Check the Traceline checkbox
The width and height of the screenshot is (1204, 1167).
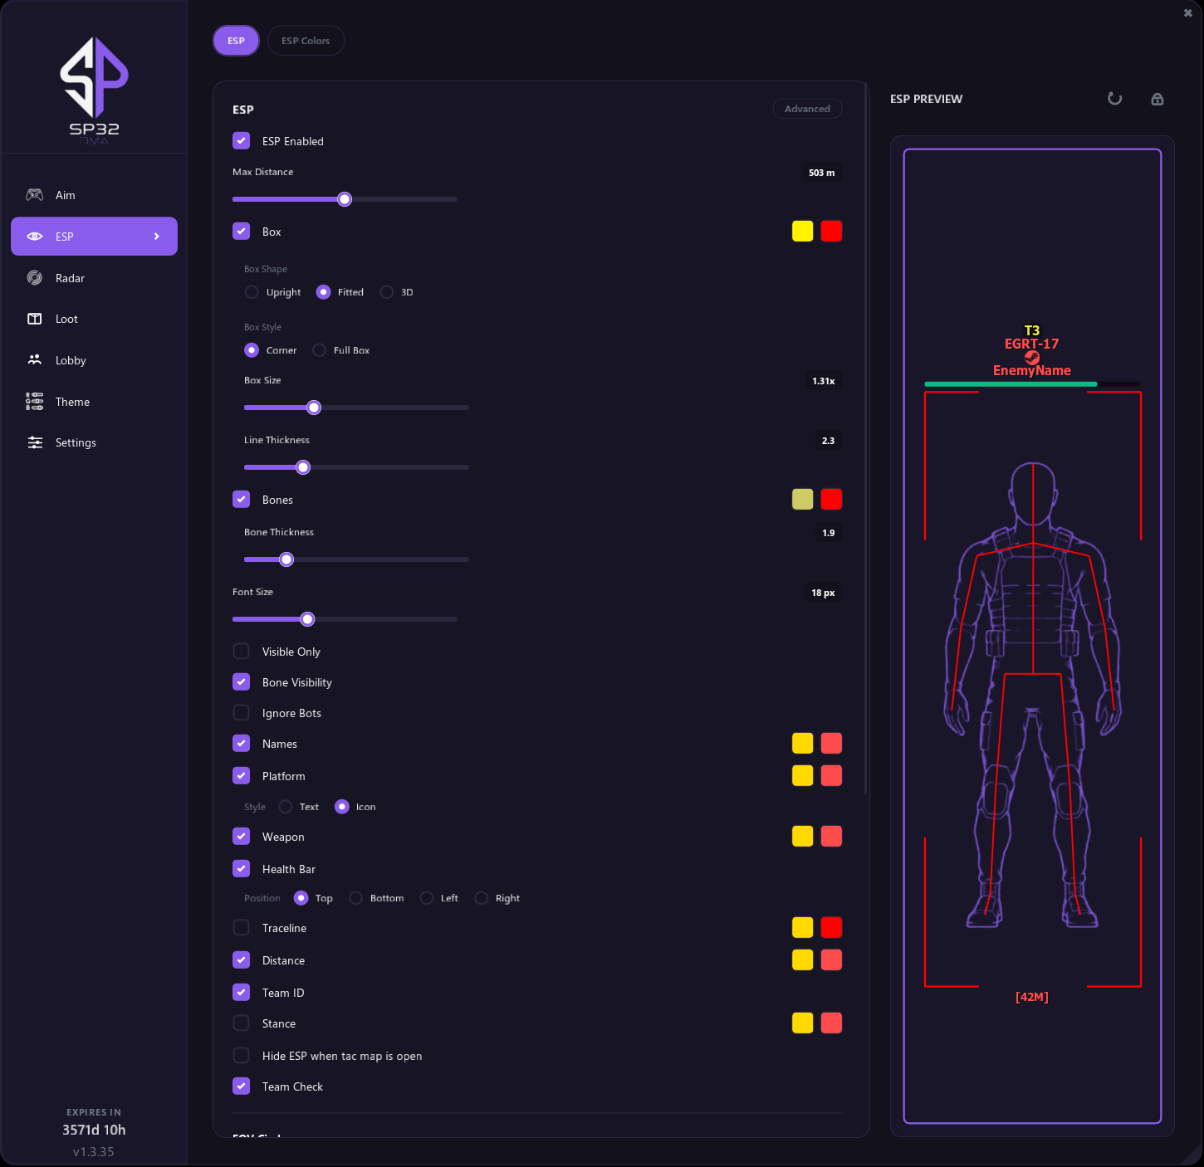242,927
